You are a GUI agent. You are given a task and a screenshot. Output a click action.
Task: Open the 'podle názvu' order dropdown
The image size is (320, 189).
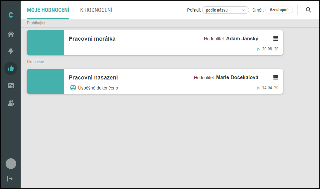tap(225, 10)
